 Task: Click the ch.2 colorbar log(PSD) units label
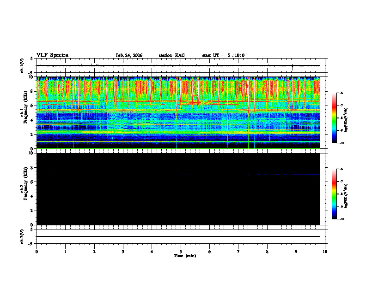(x=346, y=196)
